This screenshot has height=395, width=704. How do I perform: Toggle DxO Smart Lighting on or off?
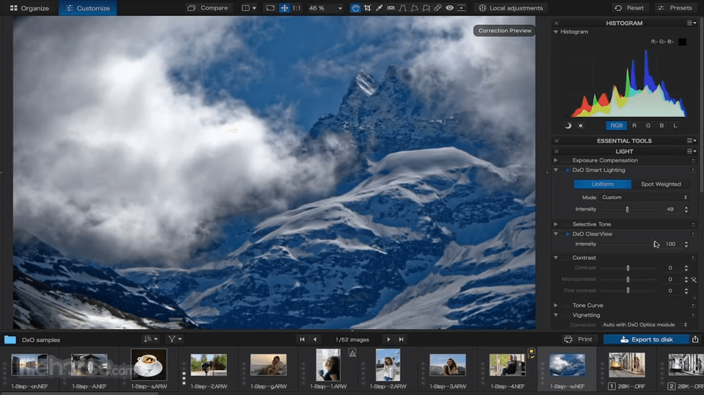click(567, 170)
